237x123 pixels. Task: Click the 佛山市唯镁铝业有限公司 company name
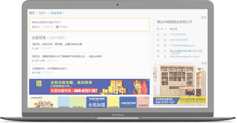click(174, 22)
